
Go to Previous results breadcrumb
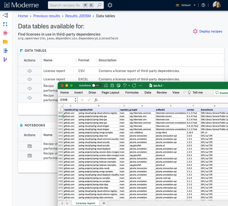click(47, 16)
